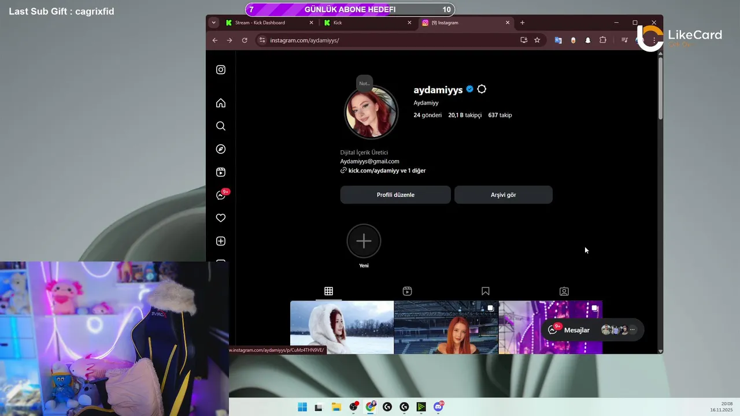Reload the Instagram page
Screen dimensions: 740x416
pyautogui.click(x=245, y=40)
